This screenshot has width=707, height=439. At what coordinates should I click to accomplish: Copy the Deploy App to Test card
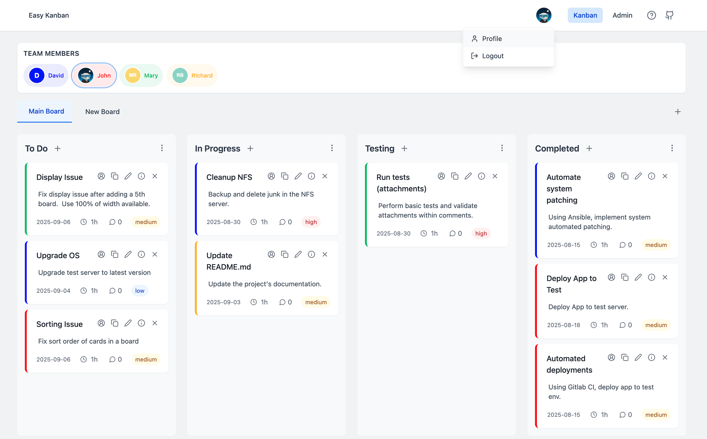[x=625, y=277]
